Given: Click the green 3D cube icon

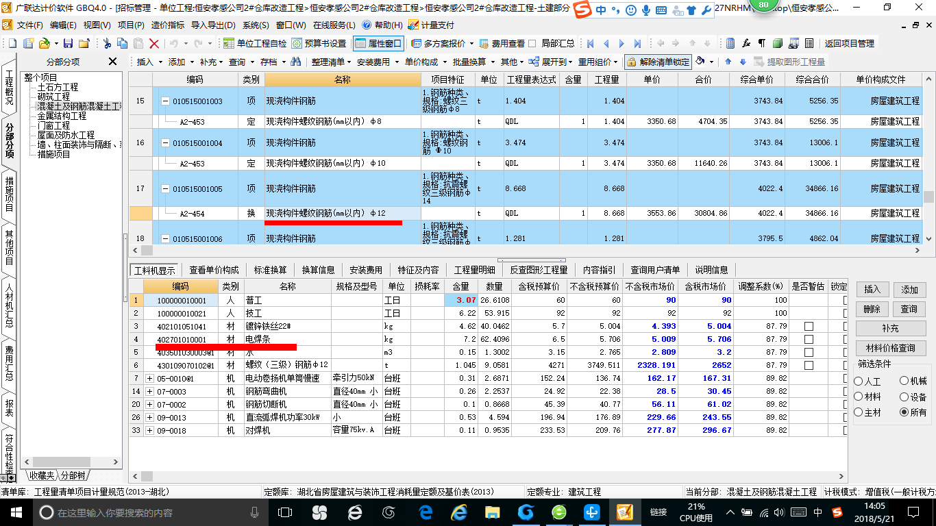Looking at the screenshot, I should pyautogui.click(x=778, y=43).
